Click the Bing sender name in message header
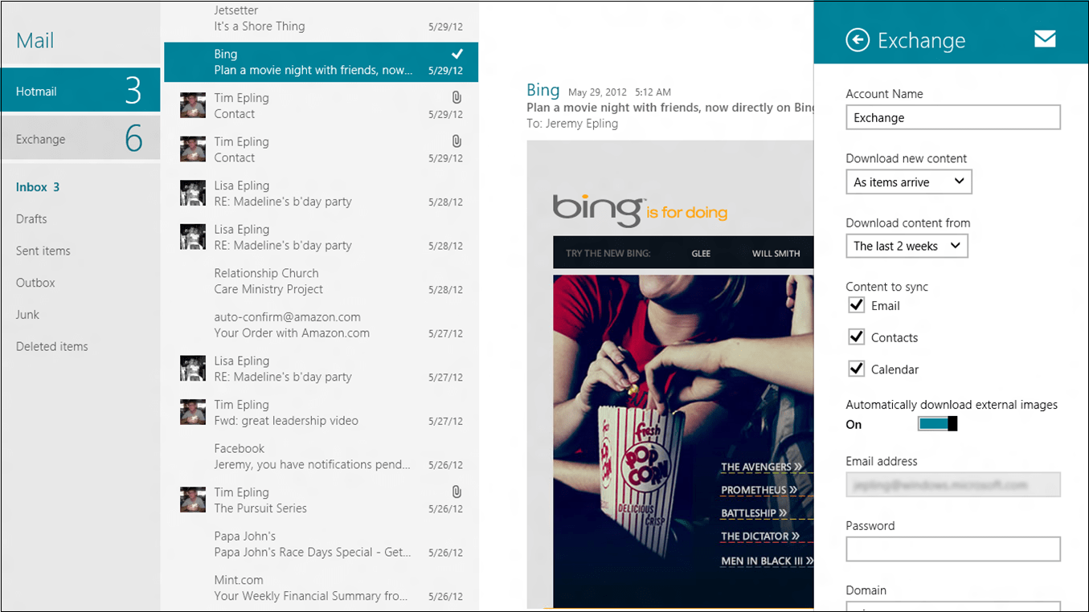The image size is (1089, 612). [543, 90]
